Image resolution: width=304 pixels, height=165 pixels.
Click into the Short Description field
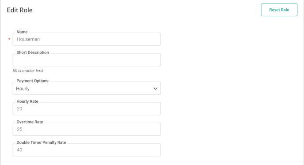(x=87, y=60)
